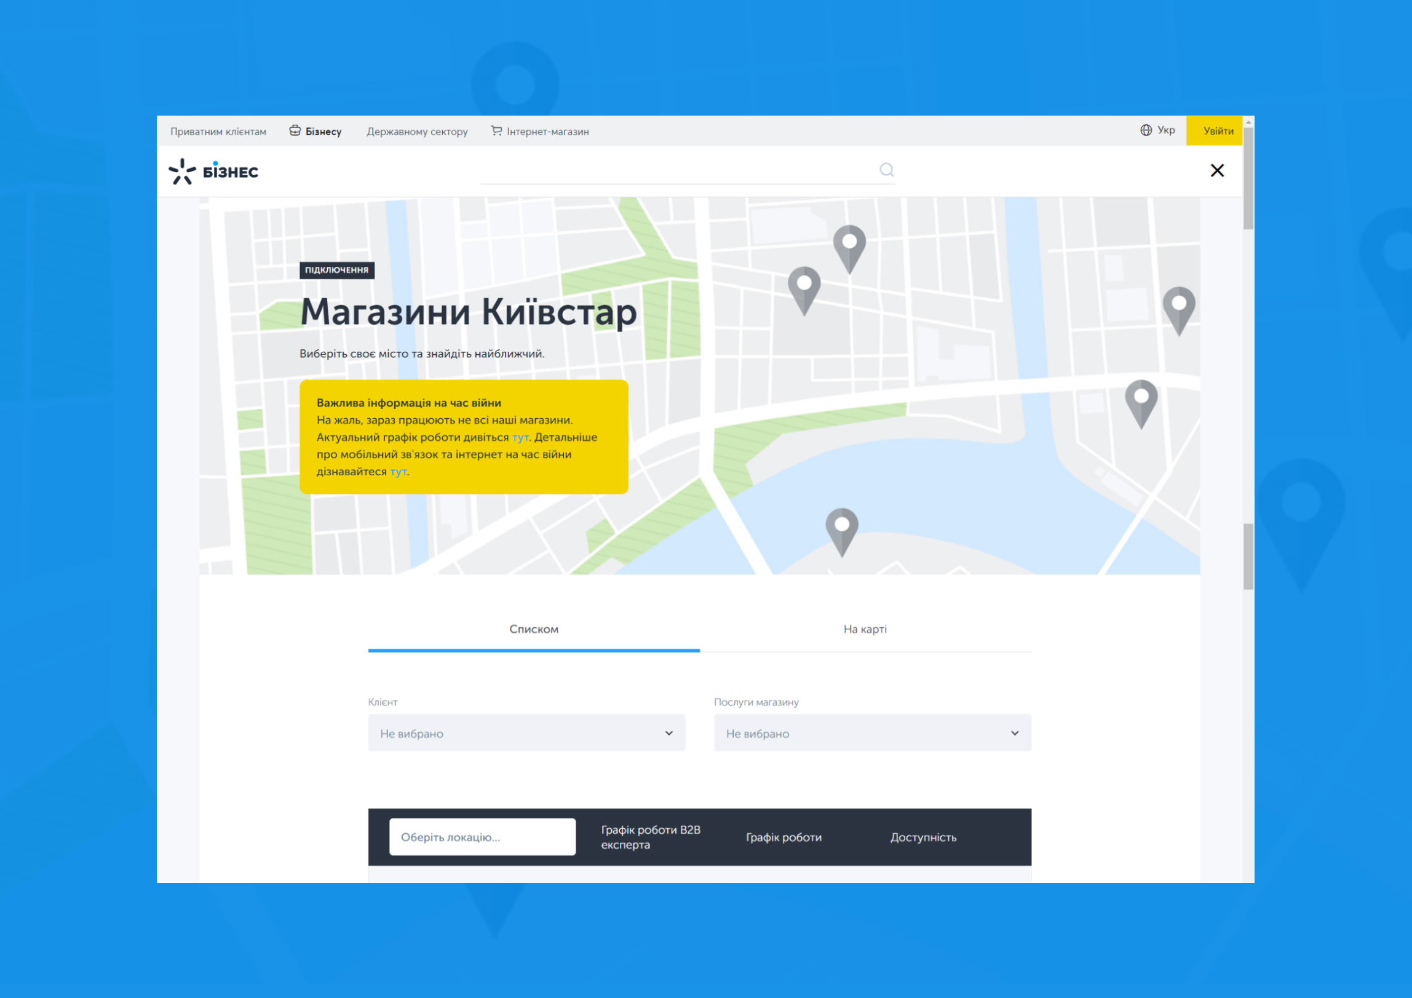The height and width of the screenshot is (998, 1412).
Task: Click the shopping cart icon for Інтернет-магазин
Action: point(496,130)
